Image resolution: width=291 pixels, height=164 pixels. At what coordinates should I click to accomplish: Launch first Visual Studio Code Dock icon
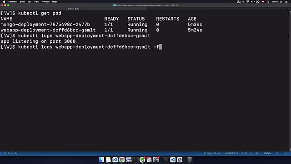coord(115,159)
